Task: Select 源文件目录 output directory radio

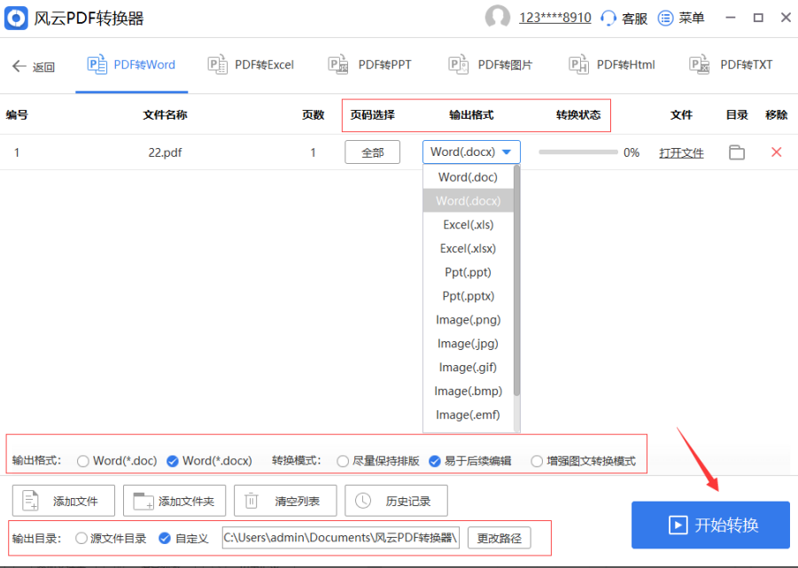Action: [81, 538]
